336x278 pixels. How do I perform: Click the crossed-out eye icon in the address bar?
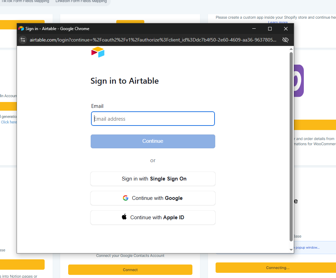[285, 40]
